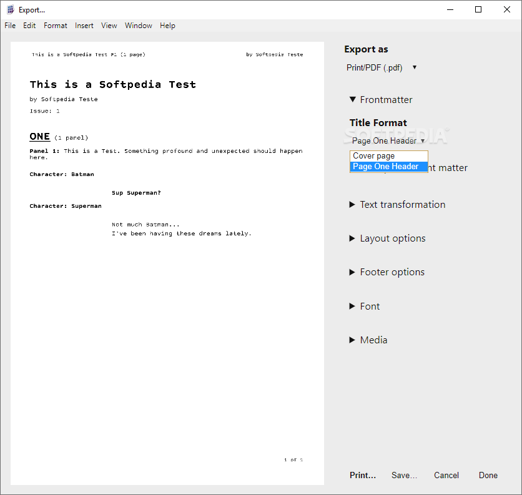This screenshot has height=495, width=522.
Task: Expand the Text transformation section
Action: click(x=397, y=204)
